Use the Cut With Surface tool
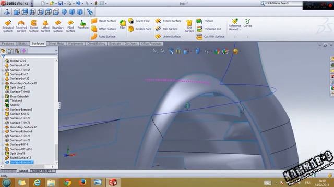The width and height of the screenshot is (334, 187). pyautogui.click(x=210, y=37)
